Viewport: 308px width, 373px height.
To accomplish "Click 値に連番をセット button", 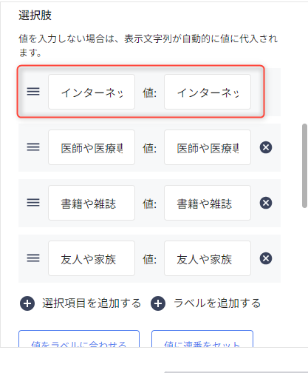I will [202, 339].
